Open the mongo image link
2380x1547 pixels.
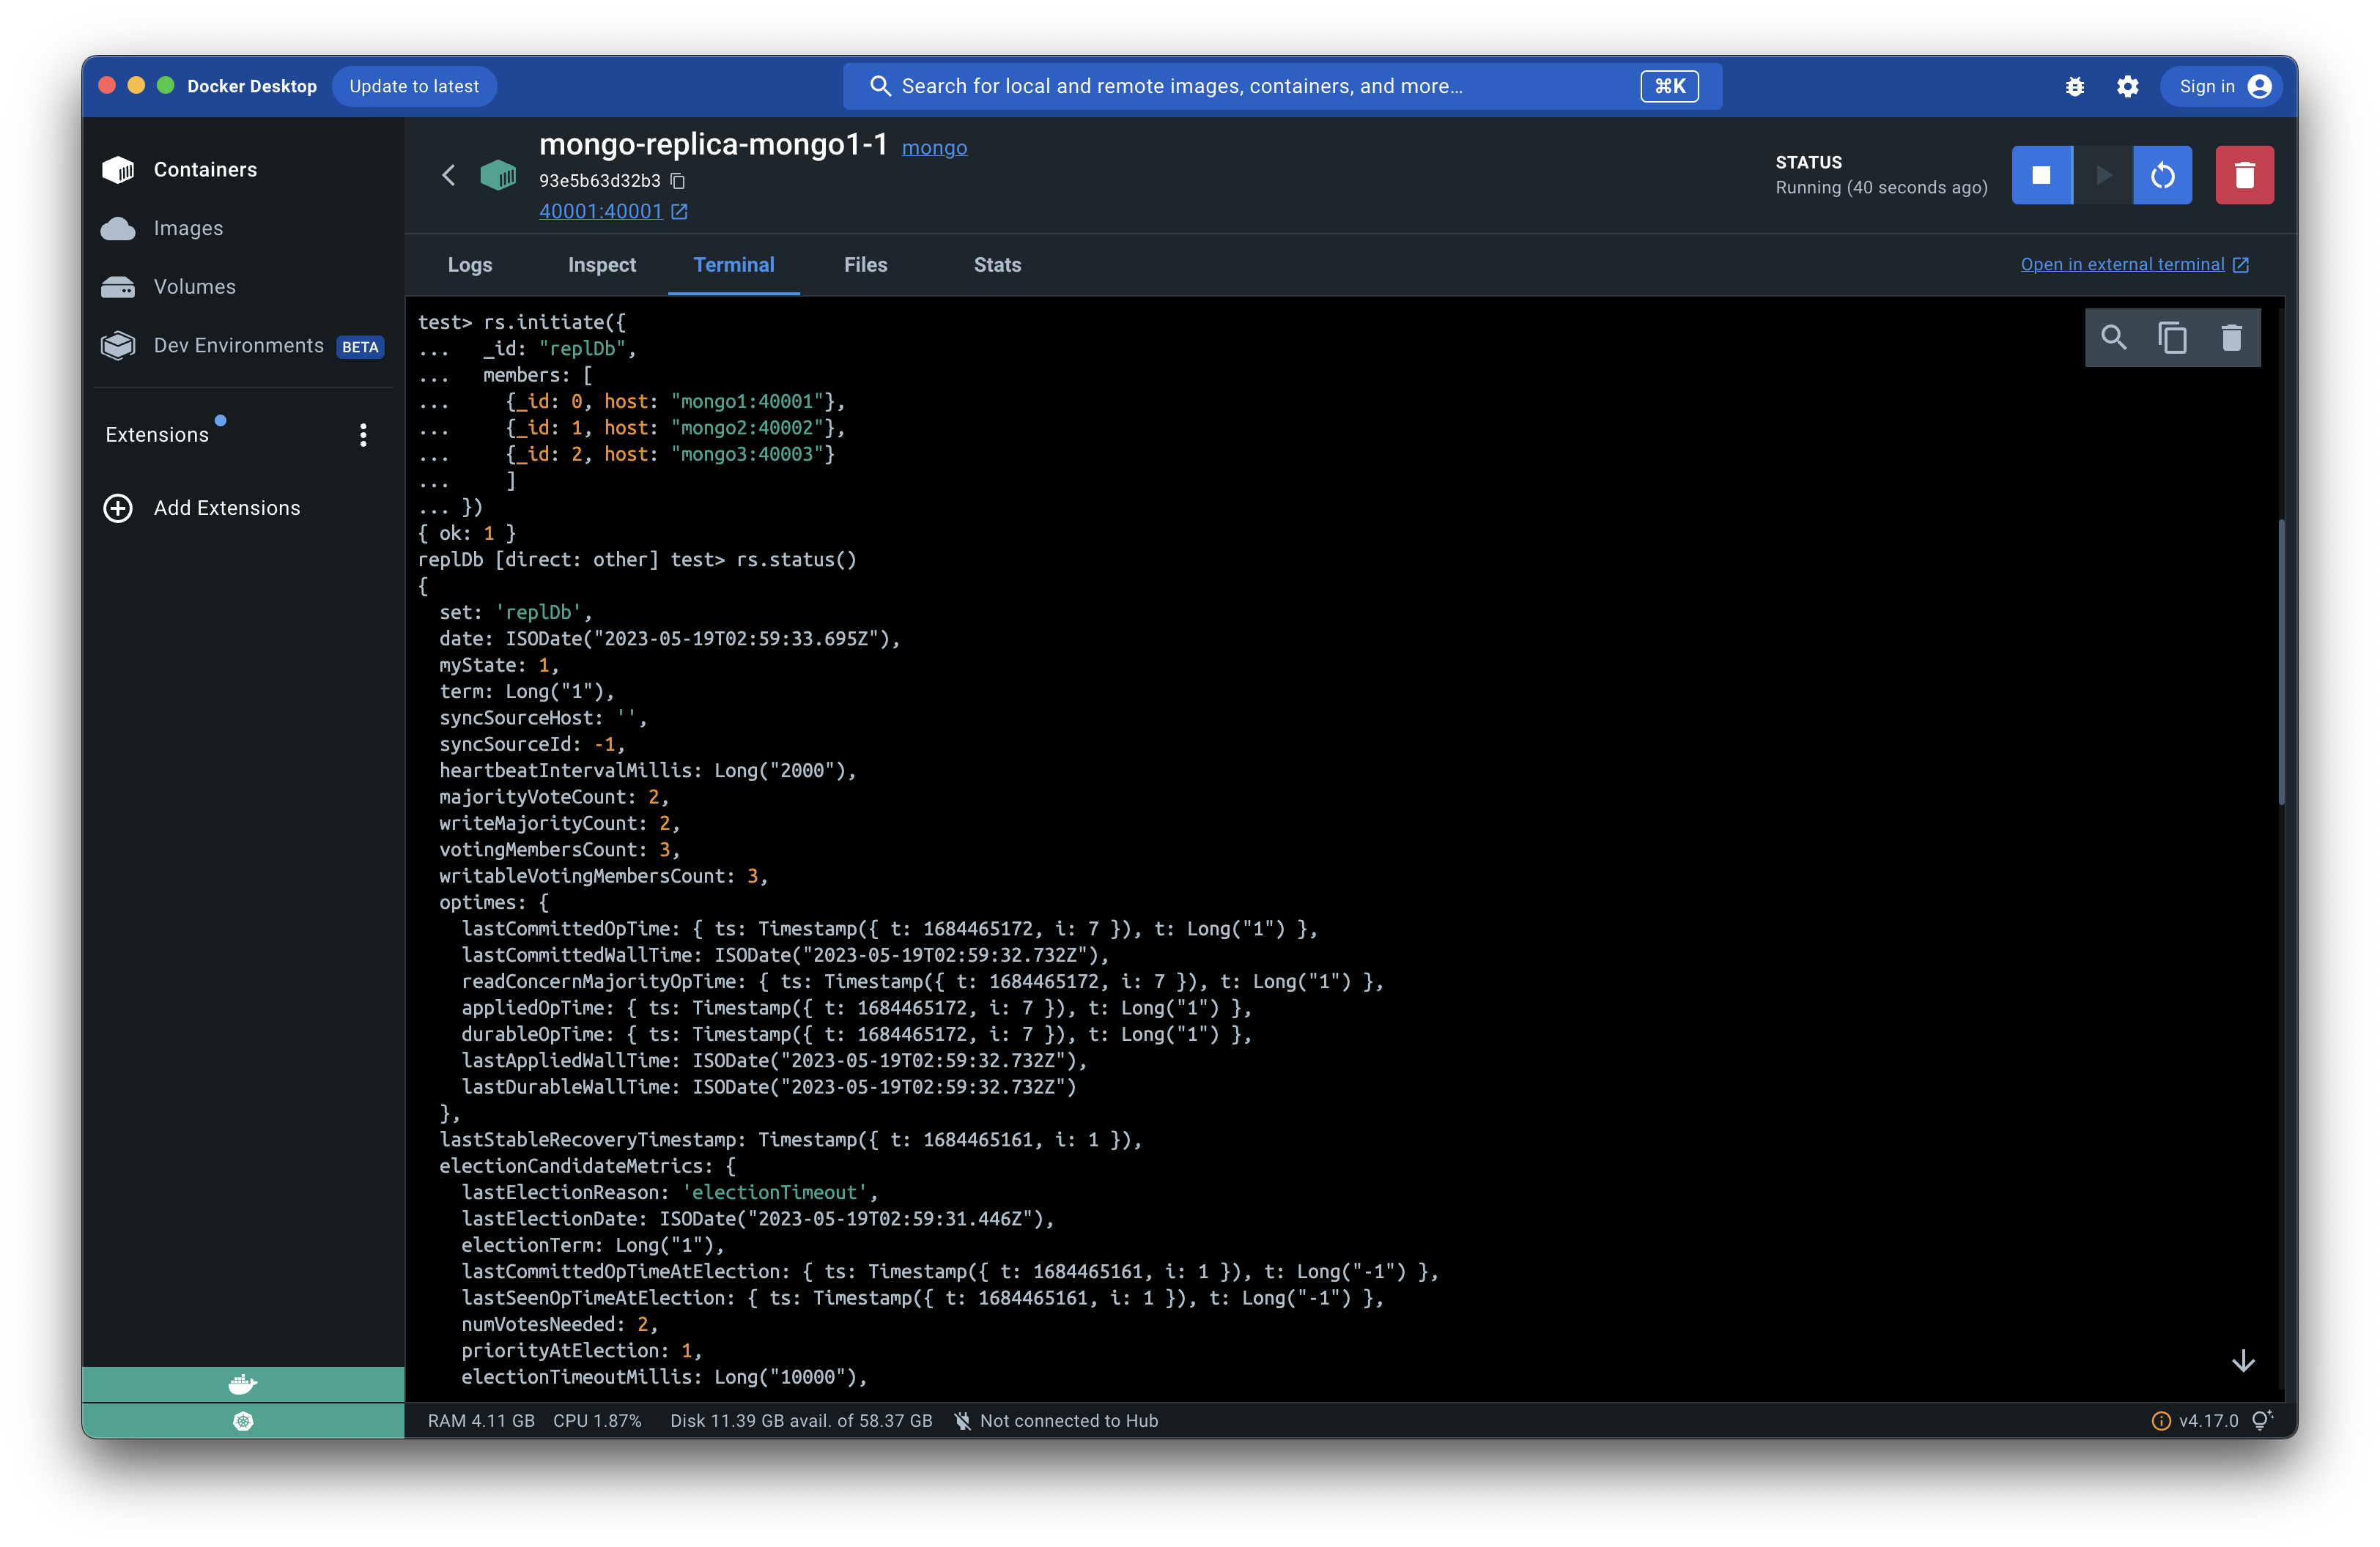click(934, 148)
